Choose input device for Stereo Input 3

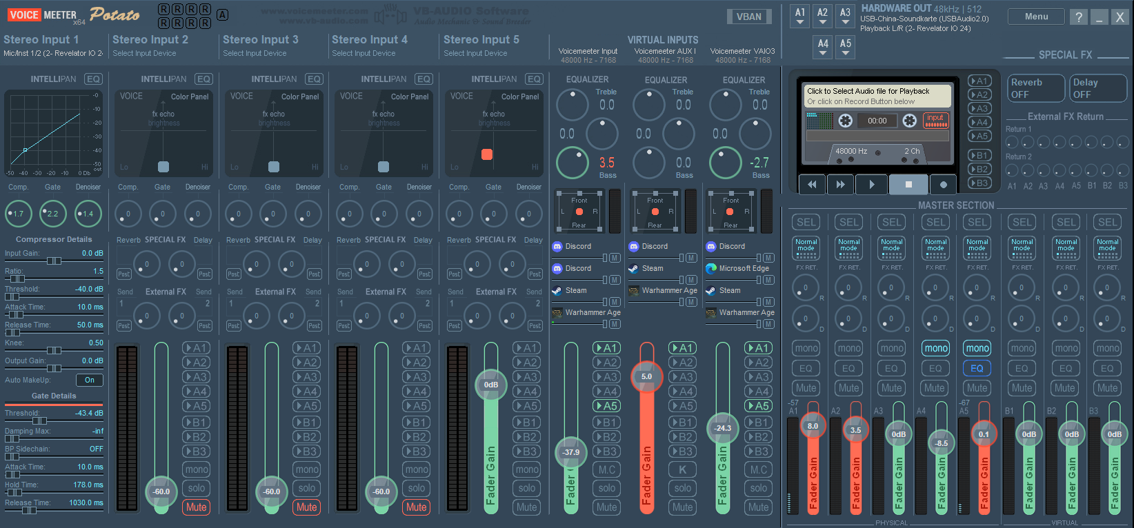click(x=255, y=53)
